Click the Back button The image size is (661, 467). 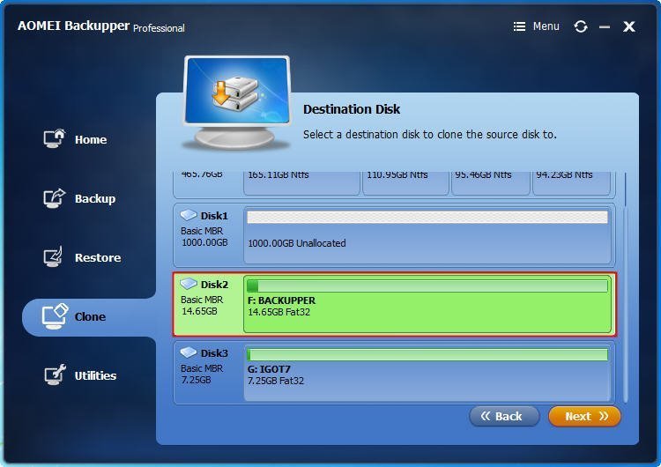point(504,417)
